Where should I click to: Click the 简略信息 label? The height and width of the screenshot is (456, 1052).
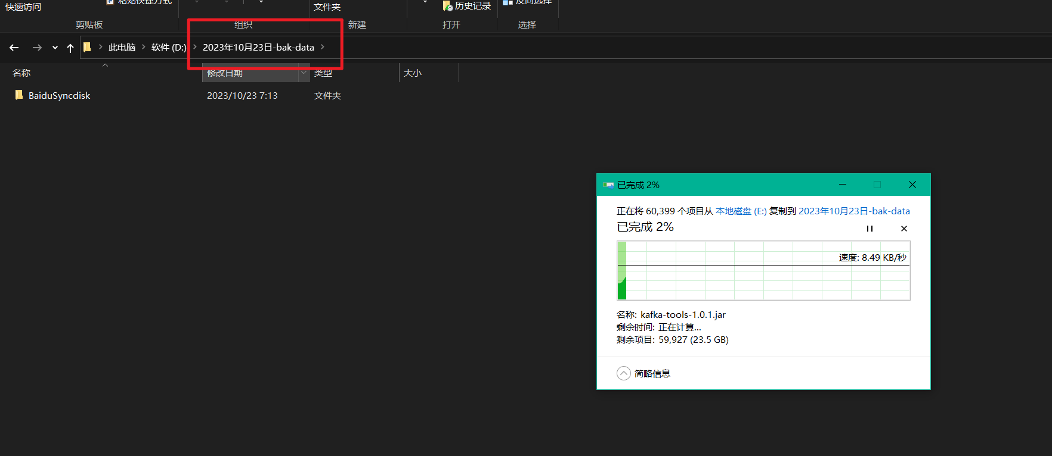652,373
